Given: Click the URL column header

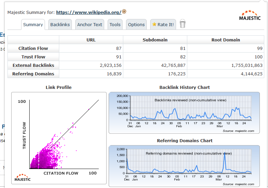Looking at the screenshot, I should point(91,40).
